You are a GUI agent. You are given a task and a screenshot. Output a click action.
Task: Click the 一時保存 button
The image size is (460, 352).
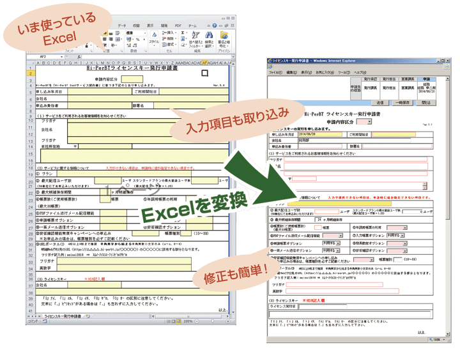click(402, 103)
